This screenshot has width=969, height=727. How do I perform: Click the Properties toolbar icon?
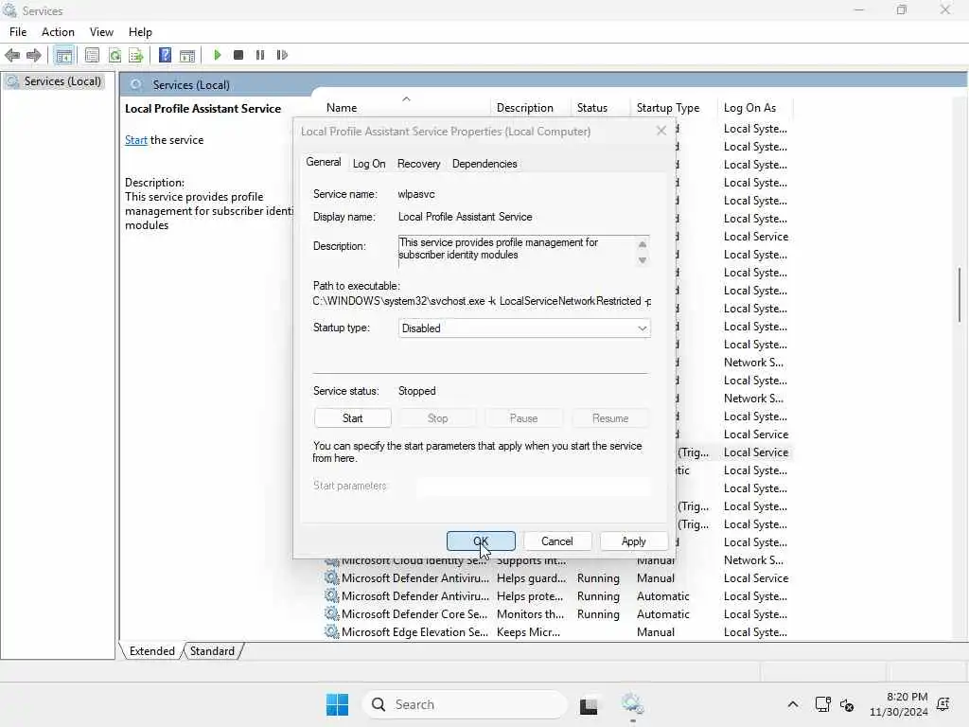pyautogui.click(x=92, y=55)
